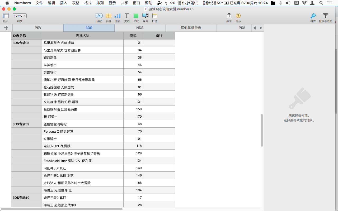Insert a chart via the 图表 icon
The height and width of the screenshot is (211, 338).
[118, 16]
